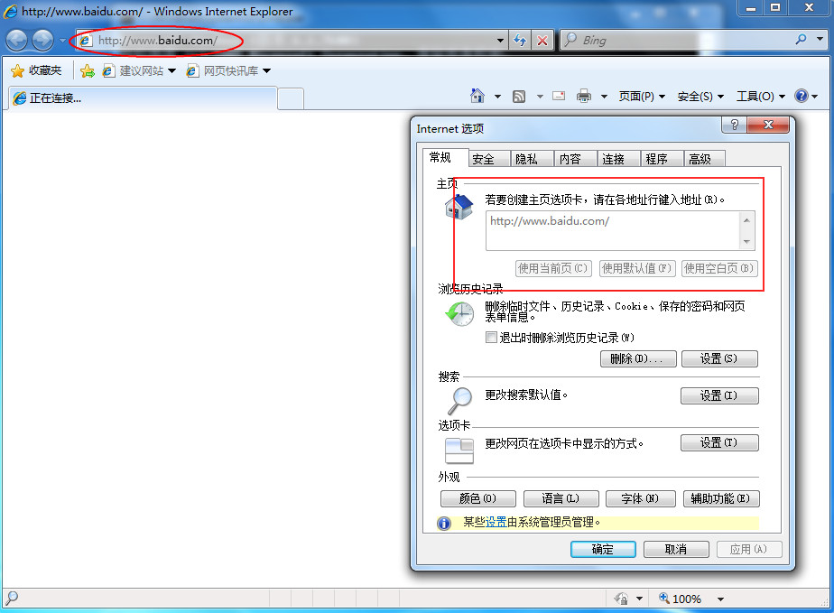834x613 pixels.
Task: Click the 删除(D)... history button
Action: 638,358
